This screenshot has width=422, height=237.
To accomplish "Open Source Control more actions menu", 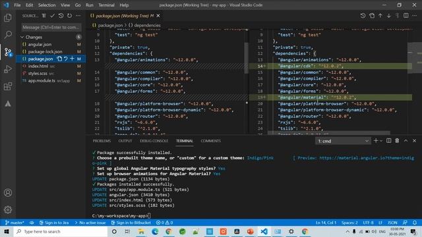I will pyautogui.click(x=78, y=16).
